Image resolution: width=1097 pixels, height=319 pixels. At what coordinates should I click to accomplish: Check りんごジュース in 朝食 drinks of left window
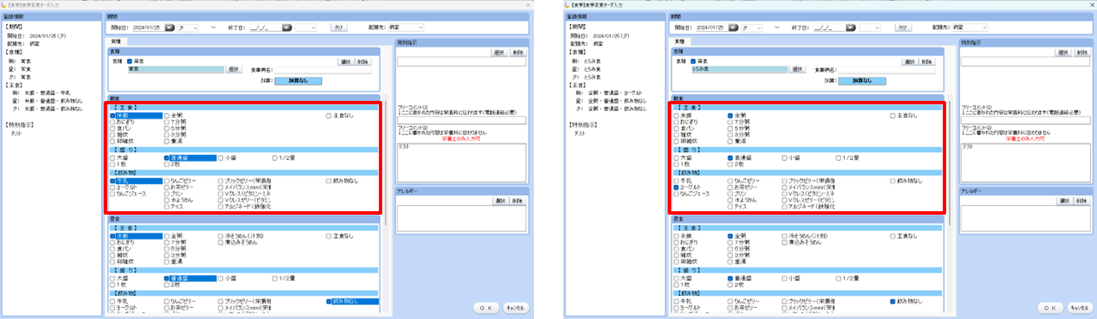coord(113,194)
